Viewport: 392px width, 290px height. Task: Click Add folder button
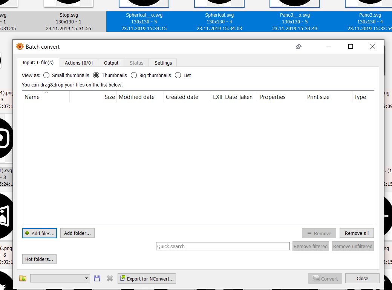point(77,233)
